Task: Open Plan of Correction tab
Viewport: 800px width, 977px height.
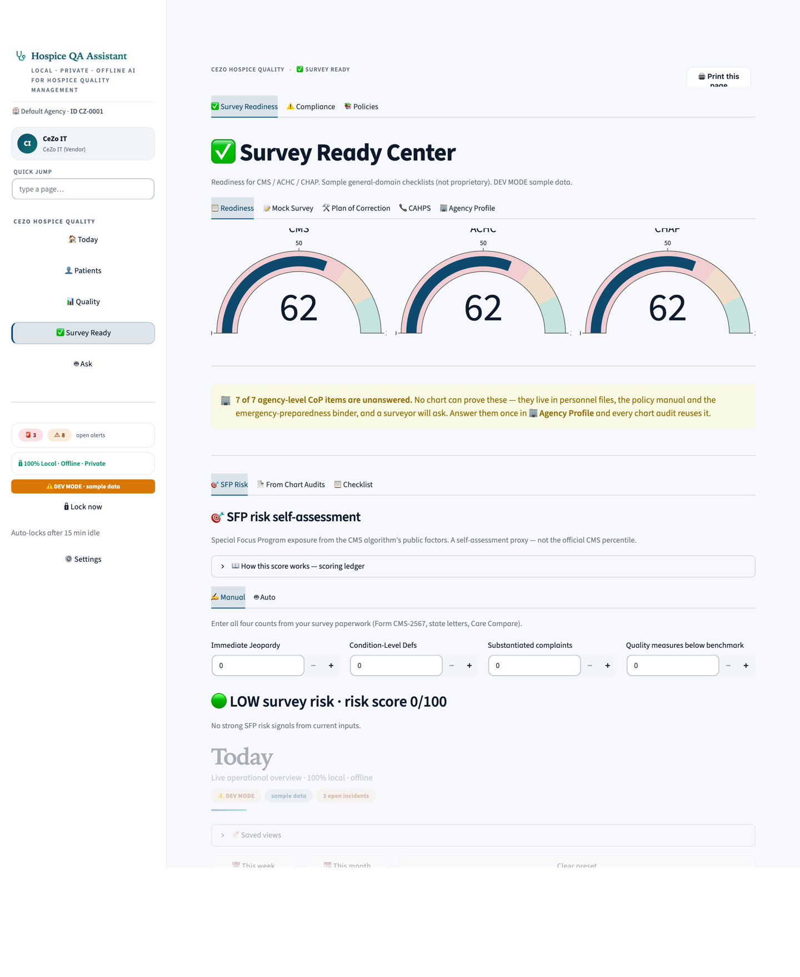Action: [356, 208]
